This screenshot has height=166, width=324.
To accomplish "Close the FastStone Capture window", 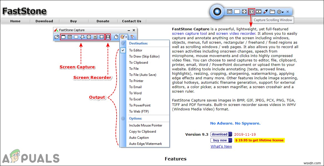I will coord(134,30).
